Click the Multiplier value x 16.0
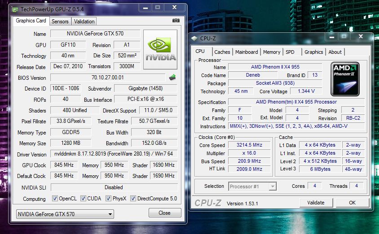Screen dimensions: 379x234 249,153
